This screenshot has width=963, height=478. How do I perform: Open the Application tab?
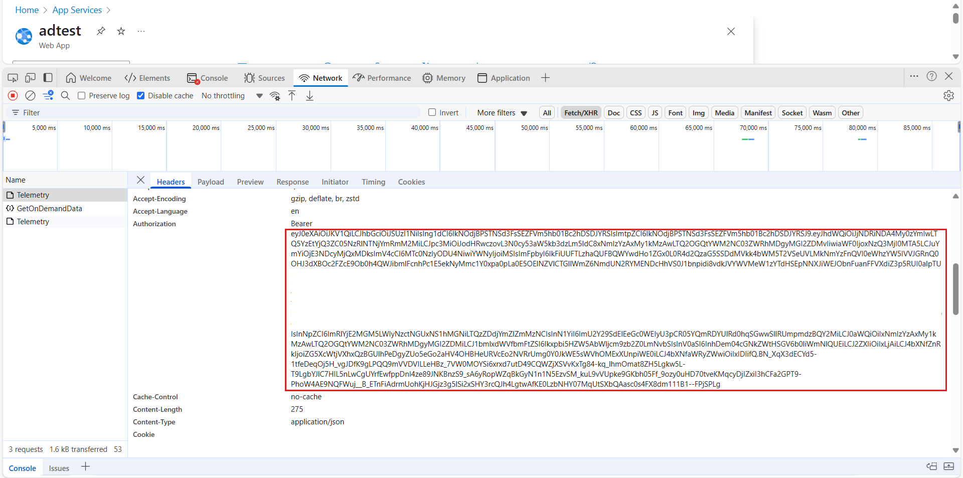(504, 78)
